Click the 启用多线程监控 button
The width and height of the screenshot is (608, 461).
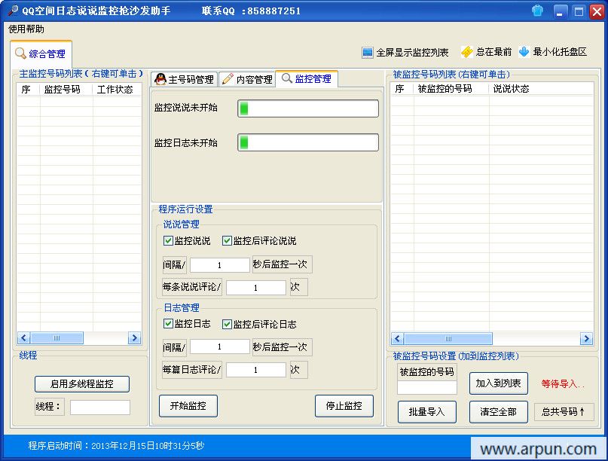coord(82,384)
